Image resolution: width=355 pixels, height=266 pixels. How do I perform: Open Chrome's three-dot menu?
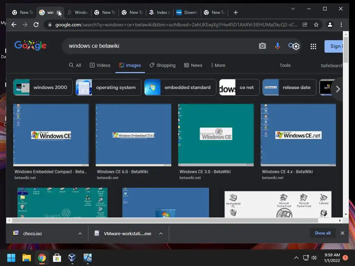click(x=341, y=25)
